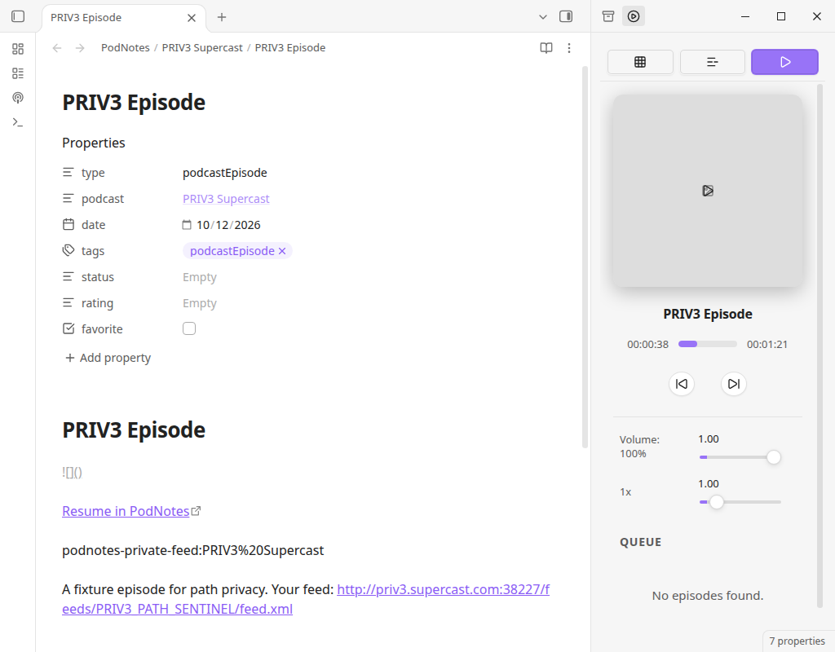Select PRIV3 Episode breadcrumb item
This screenshot has height=652, width=835.
pyautogui.click(x=290, y=48)
